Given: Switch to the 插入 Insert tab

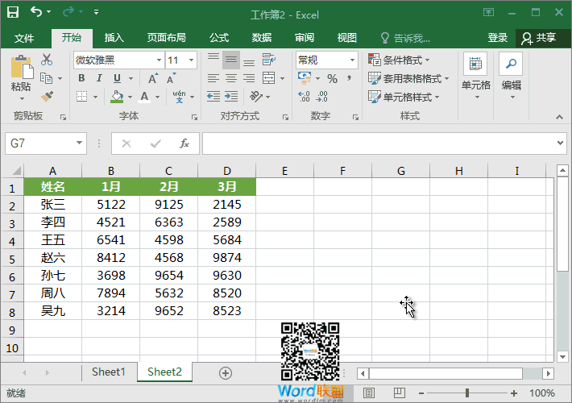Looking at the screenshot, I should click(114, 38).
